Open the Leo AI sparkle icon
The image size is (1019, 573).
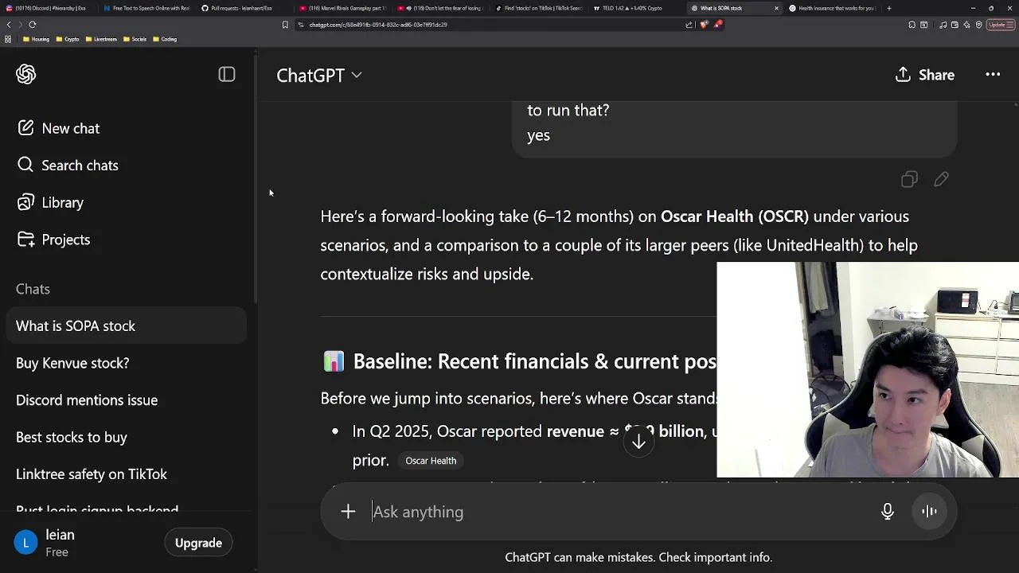[x=966, y=25]
